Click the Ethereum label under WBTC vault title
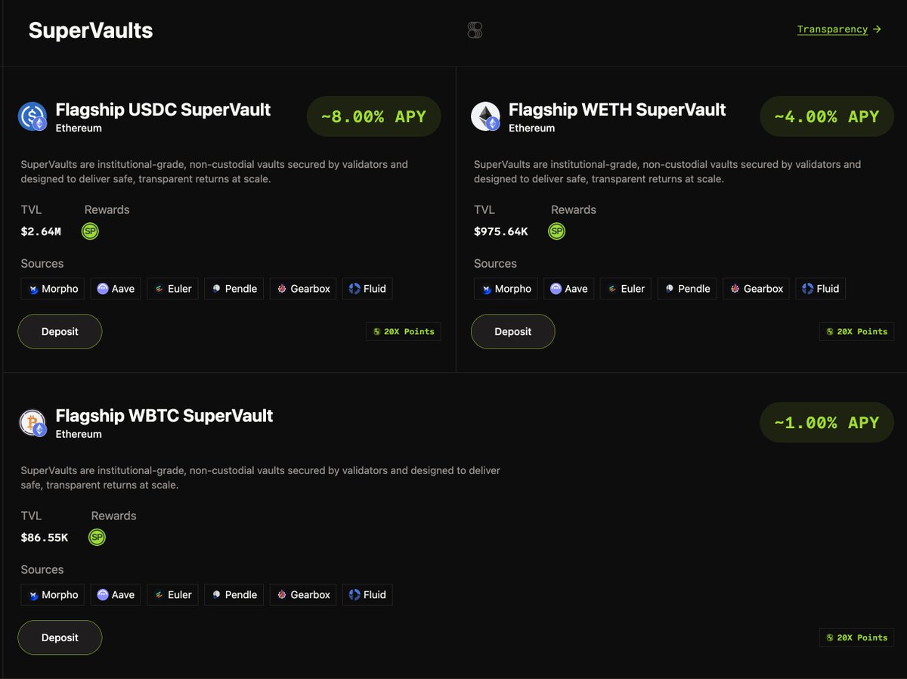Image resolution: width=907 pixels, height=679 pixels. click(79, 434)
